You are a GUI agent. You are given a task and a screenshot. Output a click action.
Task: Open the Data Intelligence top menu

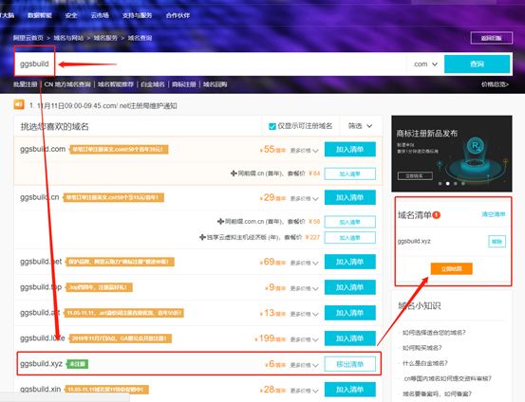40,15
